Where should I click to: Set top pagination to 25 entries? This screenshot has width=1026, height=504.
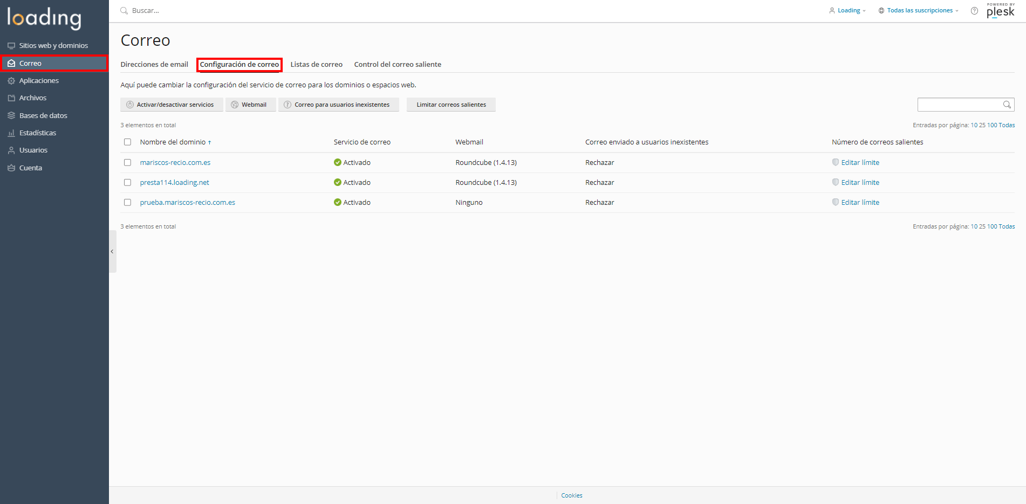(x=982, y=125)
